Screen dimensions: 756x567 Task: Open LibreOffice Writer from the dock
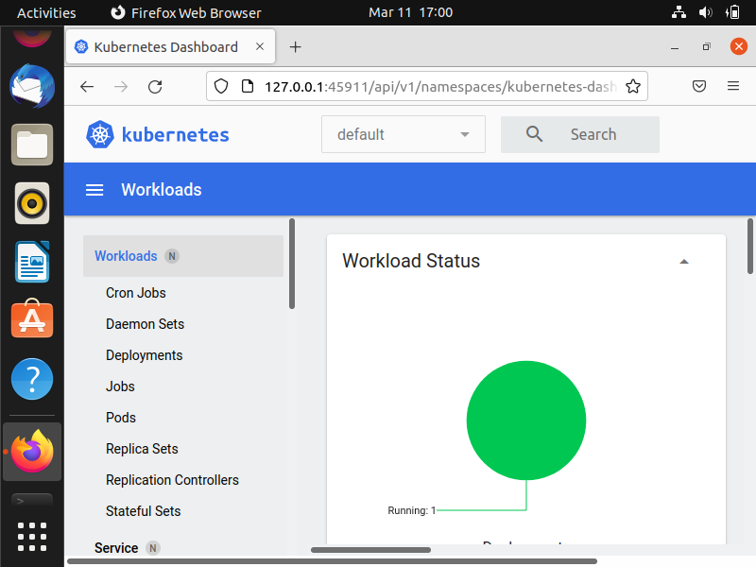coord(32,262)
